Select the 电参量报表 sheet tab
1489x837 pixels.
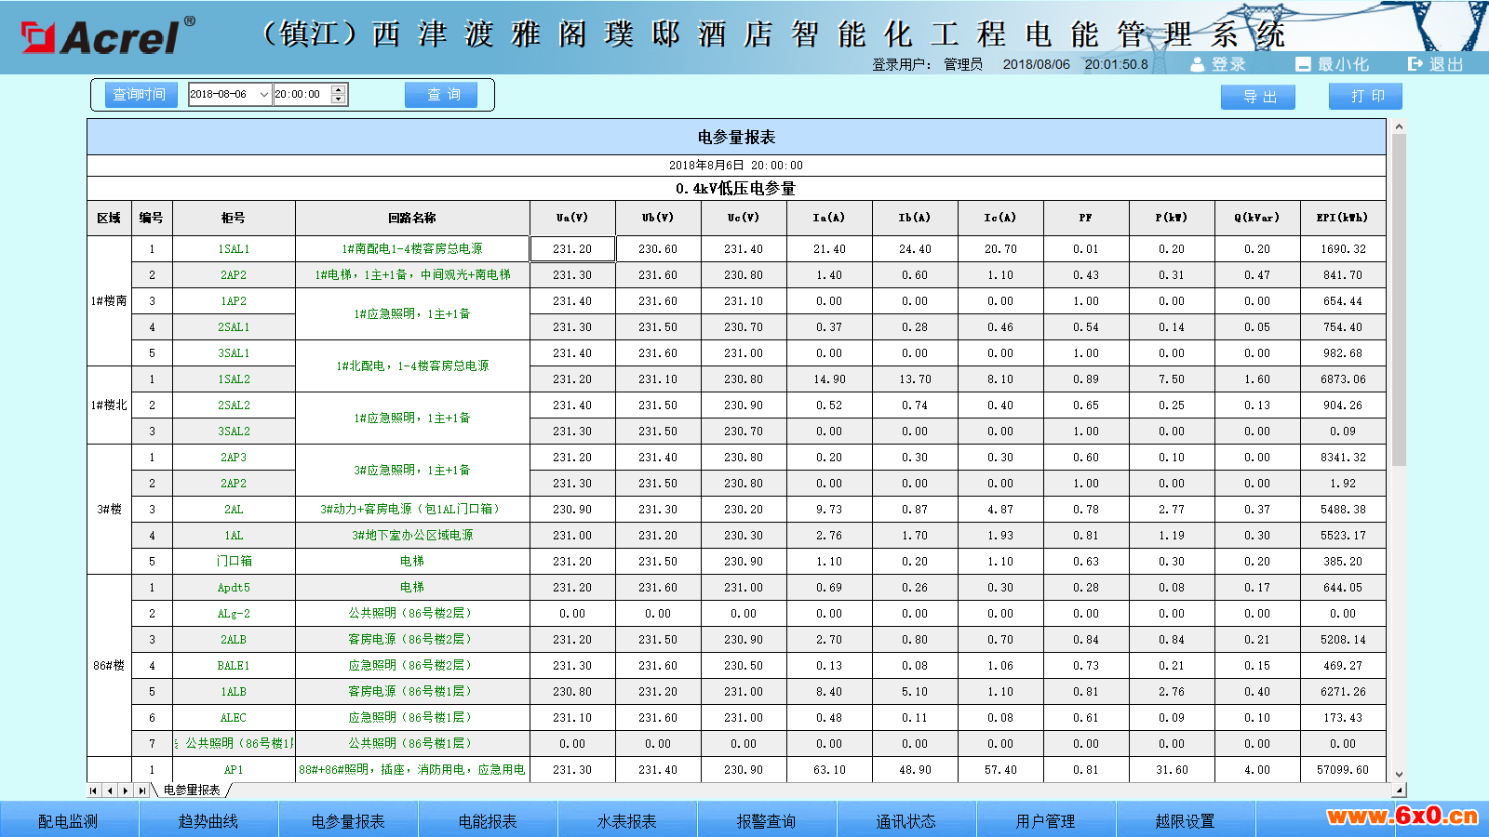click(x=192, y=790)
